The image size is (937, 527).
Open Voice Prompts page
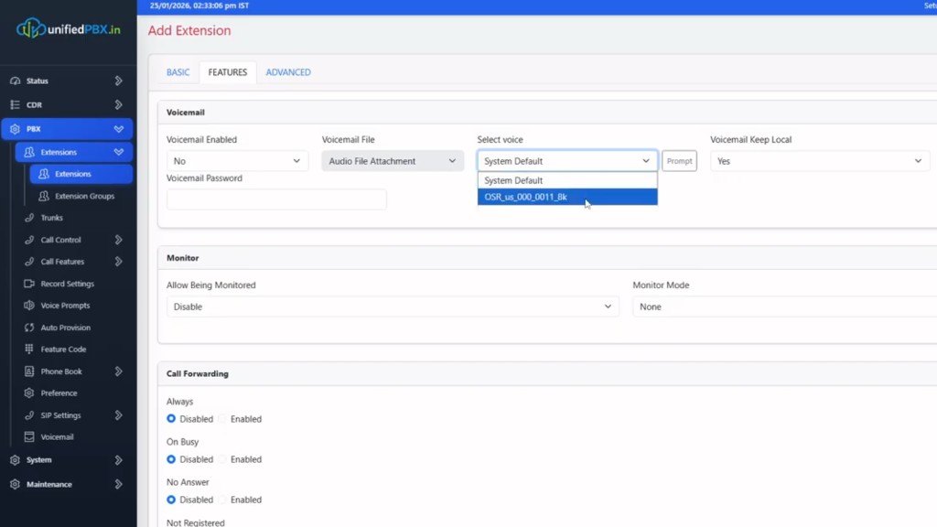coord(65,306)
